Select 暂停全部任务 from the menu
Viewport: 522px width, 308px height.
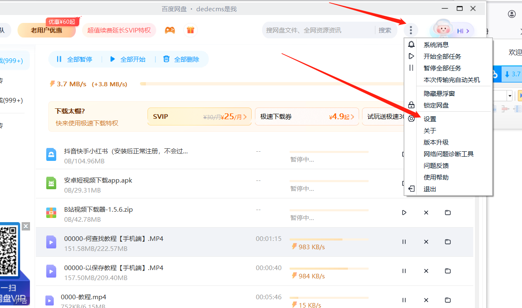442,68
